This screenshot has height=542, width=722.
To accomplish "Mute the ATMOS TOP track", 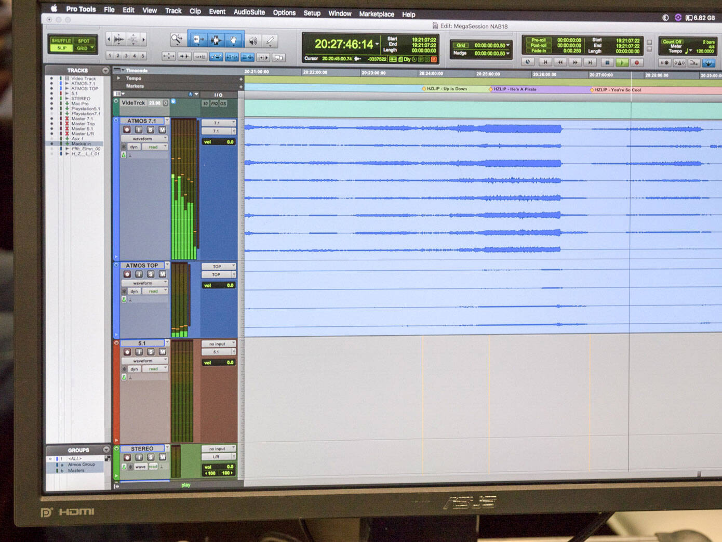I will [x=162, y=274].
